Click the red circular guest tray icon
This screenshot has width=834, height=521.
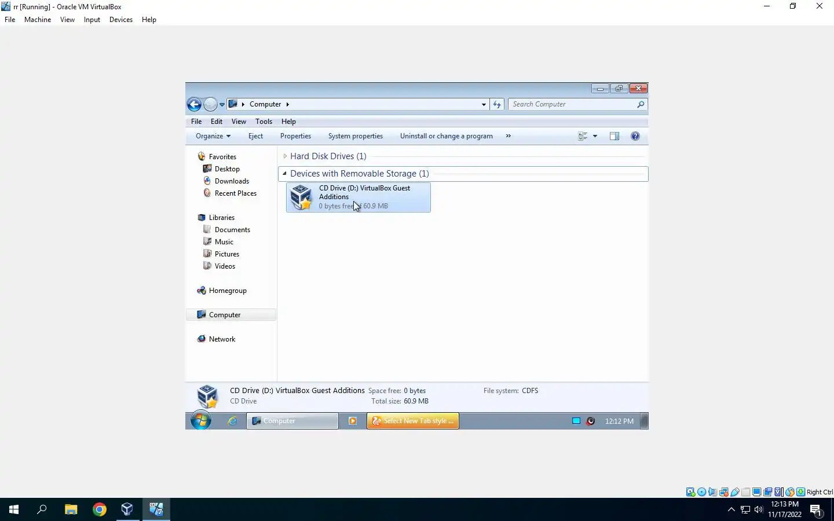(x=591, y=421)
